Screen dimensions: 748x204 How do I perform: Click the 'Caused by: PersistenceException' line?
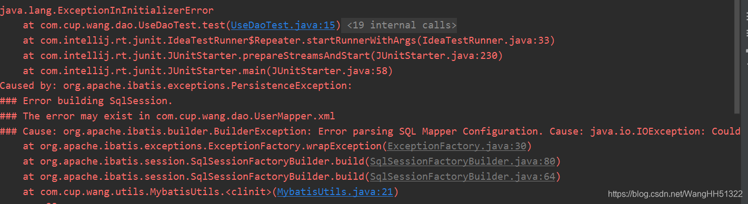tap(176, 86)
